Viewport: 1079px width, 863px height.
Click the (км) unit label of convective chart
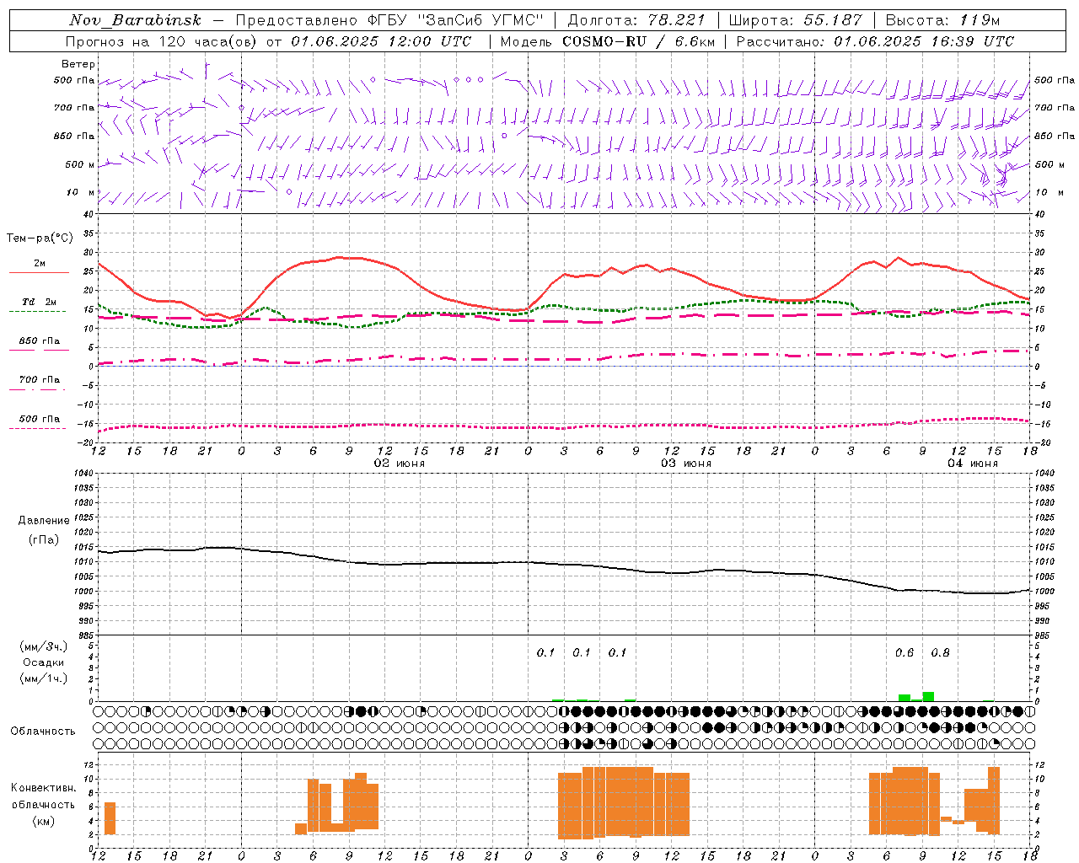tap(44, 821)
